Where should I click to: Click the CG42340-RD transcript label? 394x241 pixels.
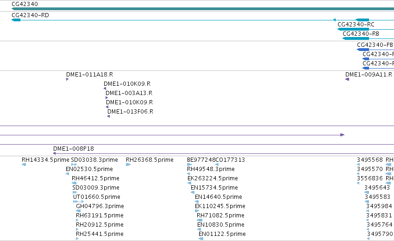(30, 15)
